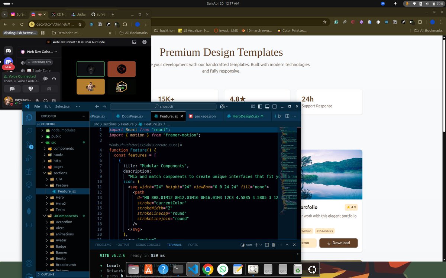
Task: Open the Ubuntu Software dock icon
Action: click(x=148, y=269)
